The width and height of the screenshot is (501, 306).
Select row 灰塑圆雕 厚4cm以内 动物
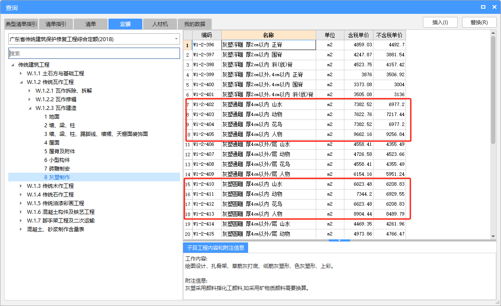(x=269, y=194)
